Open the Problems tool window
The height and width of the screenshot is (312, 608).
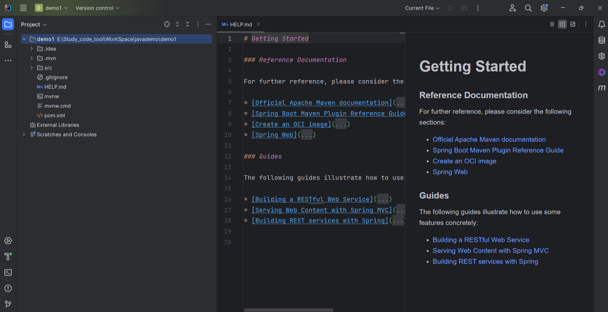click(8, 288)
